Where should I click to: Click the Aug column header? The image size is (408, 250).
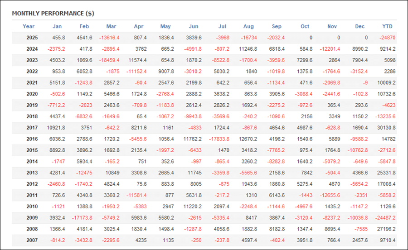(248, 26)
